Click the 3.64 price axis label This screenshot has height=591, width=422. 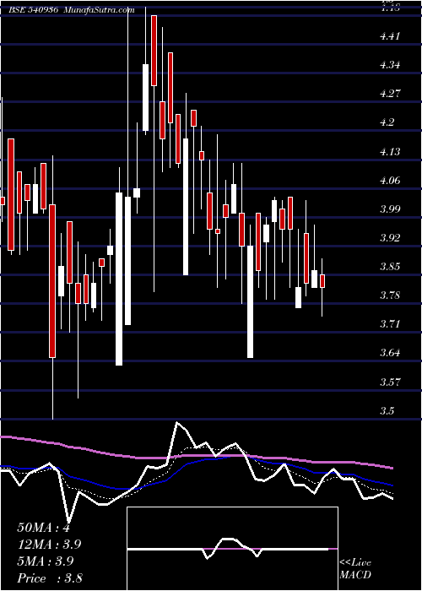[390, 353]
